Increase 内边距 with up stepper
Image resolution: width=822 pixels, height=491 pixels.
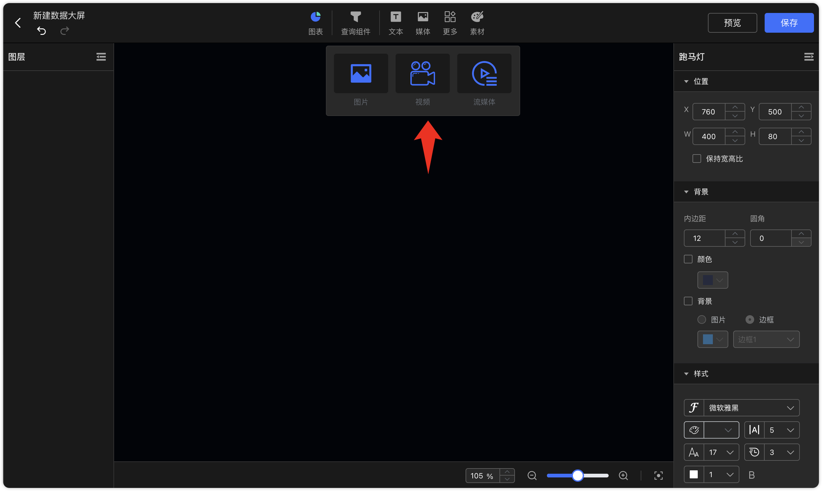tap(735, 234)
